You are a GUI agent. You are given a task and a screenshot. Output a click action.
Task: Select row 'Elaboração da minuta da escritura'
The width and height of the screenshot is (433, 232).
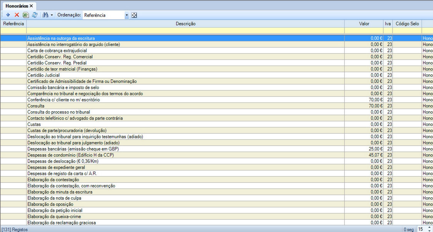(216, 192)
